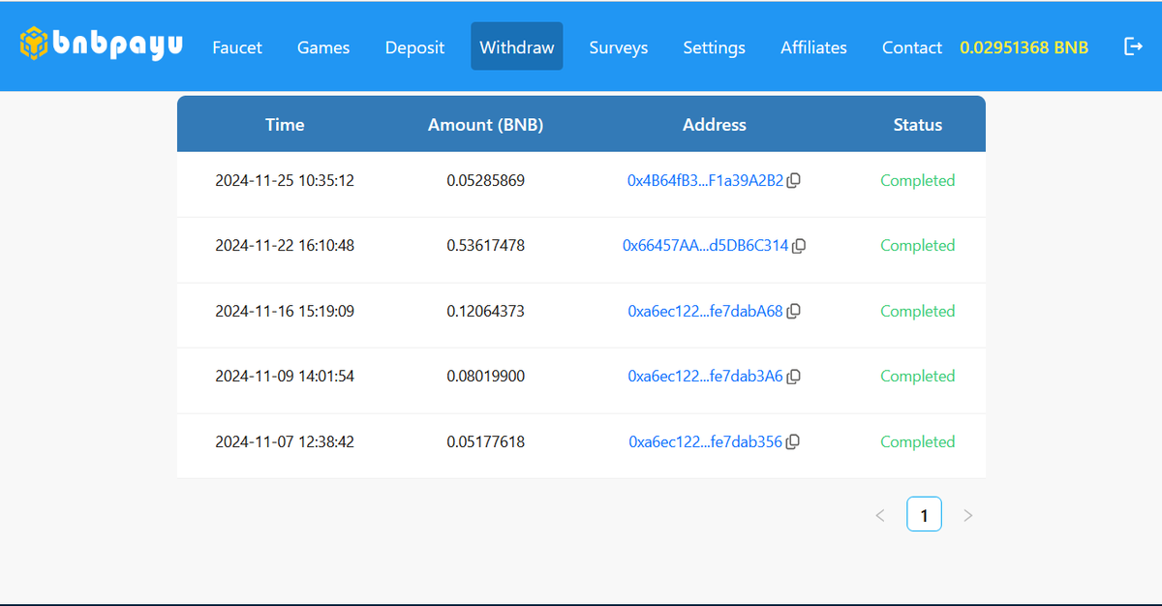Screen dimensions: 1162x606
Task: Copy address 0xa6ec122...fe7dabA68 with copy icon
Action: [x=793, y=312]
